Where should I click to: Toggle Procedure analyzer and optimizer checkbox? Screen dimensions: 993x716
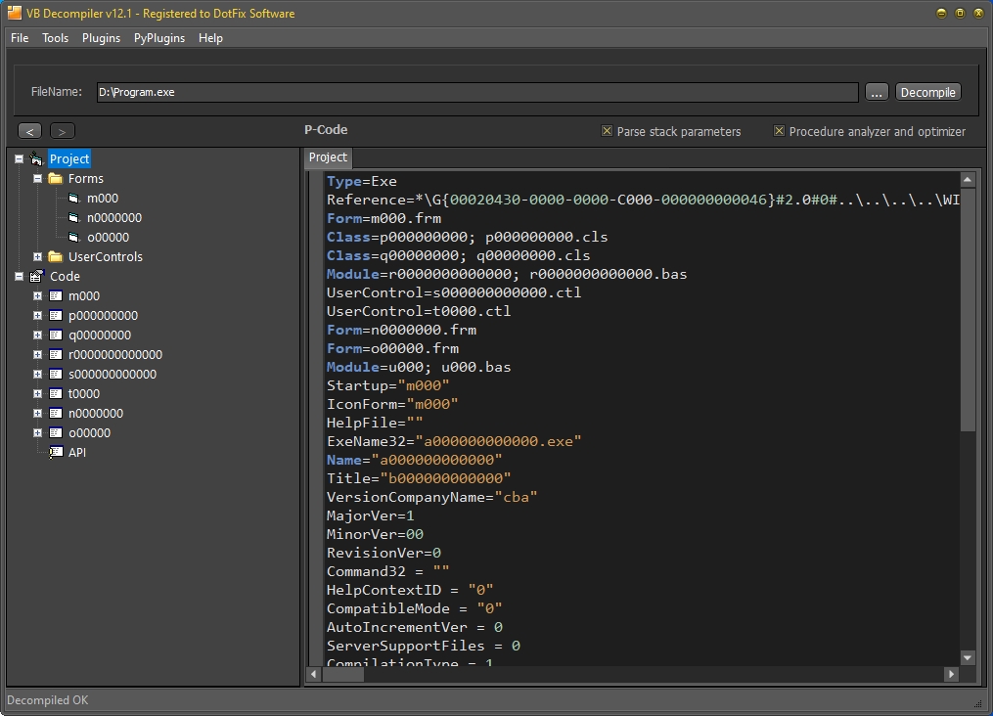[x=779, y=131]
